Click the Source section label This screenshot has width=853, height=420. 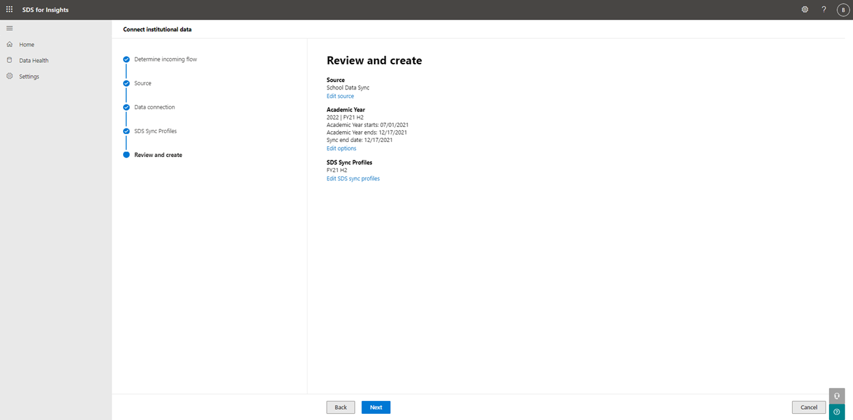click(x=336, y=80)
